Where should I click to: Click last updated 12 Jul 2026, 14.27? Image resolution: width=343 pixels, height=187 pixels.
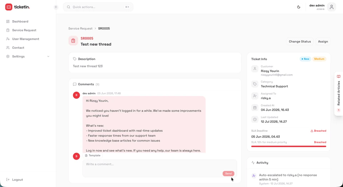tap(274, 121)
